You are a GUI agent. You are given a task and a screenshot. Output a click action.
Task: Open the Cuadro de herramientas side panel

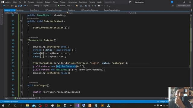2,17
